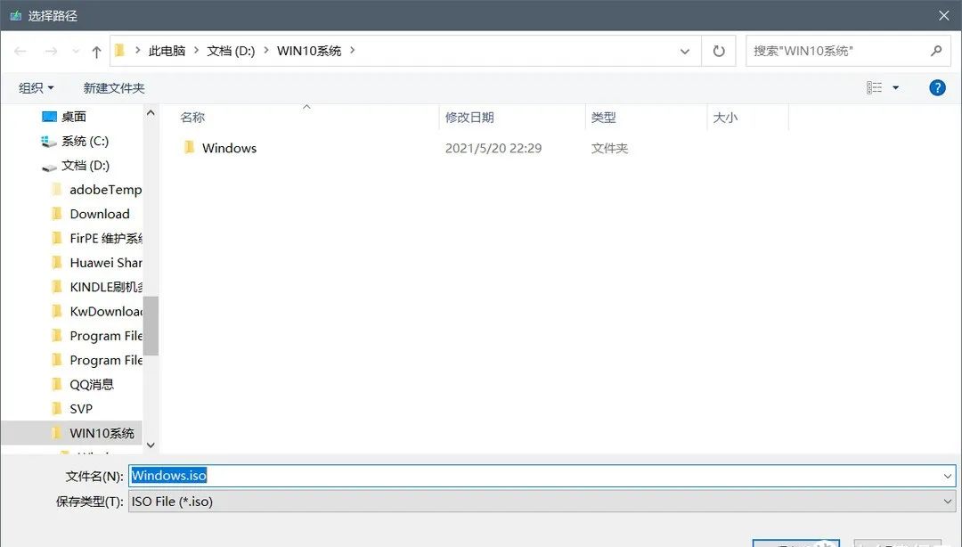Select Download folder in navigation tree
The height and width of the screenshot is (547, 962).
pyautogui.click(x=99, y=214)
